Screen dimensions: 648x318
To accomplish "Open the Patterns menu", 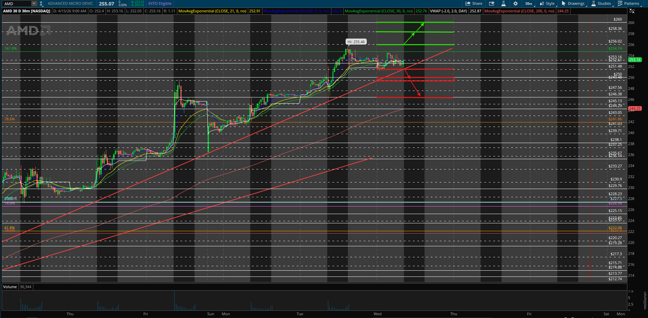I will click(x=629, y=3).
